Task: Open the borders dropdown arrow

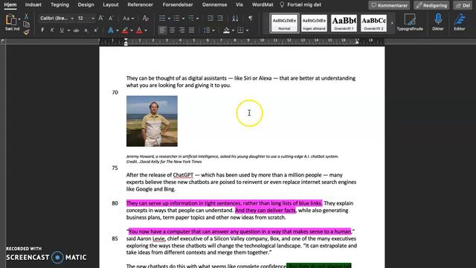Action: [x=247, y=31]
